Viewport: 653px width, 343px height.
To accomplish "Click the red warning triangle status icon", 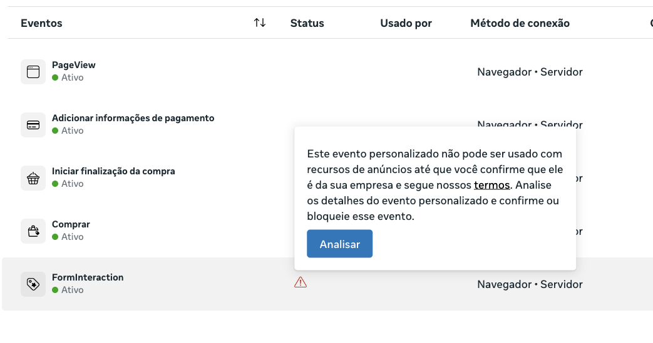I will tap(301, 282).
